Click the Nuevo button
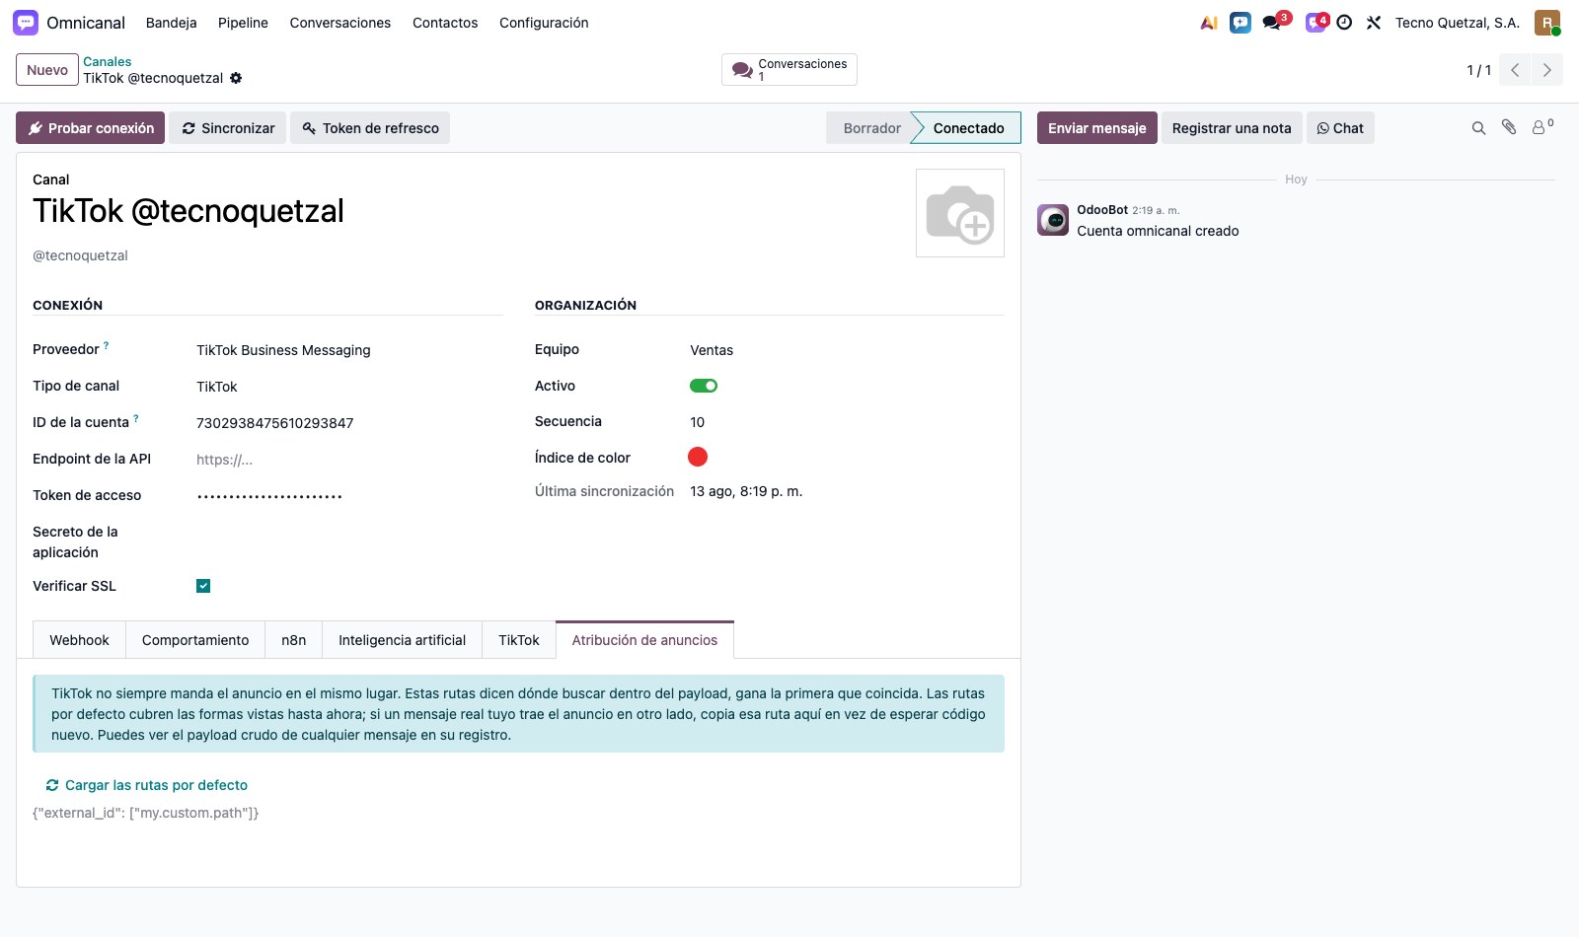The image size is (1579, 937). [47, 70]
